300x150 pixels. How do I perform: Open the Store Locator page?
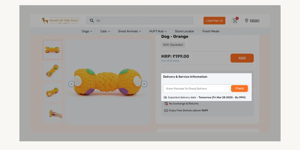[184, 31]
